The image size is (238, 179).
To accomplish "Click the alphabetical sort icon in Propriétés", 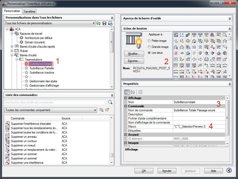I will point(133,92).
